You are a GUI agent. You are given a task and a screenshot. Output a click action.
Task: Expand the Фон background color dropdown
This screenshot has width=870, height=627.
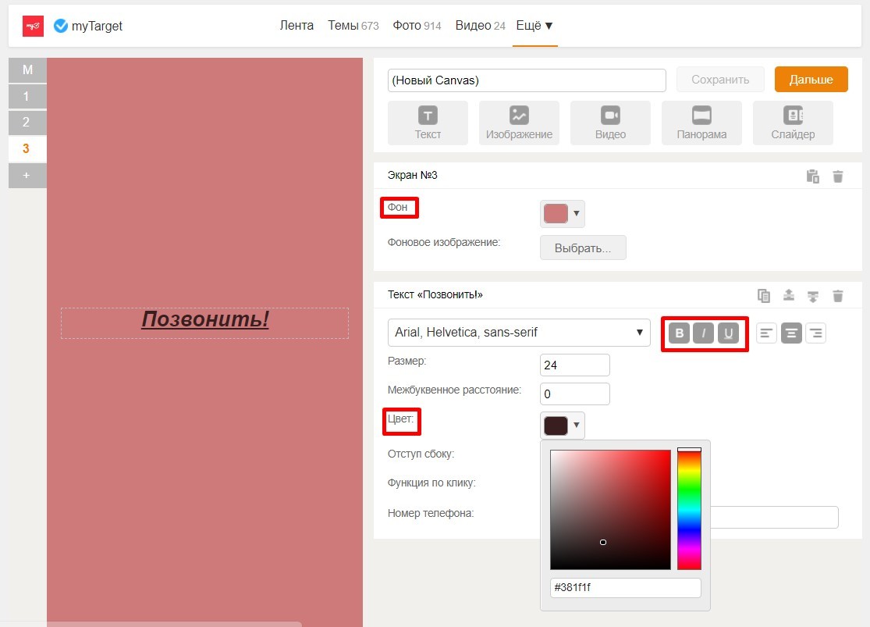pos(563,213)
